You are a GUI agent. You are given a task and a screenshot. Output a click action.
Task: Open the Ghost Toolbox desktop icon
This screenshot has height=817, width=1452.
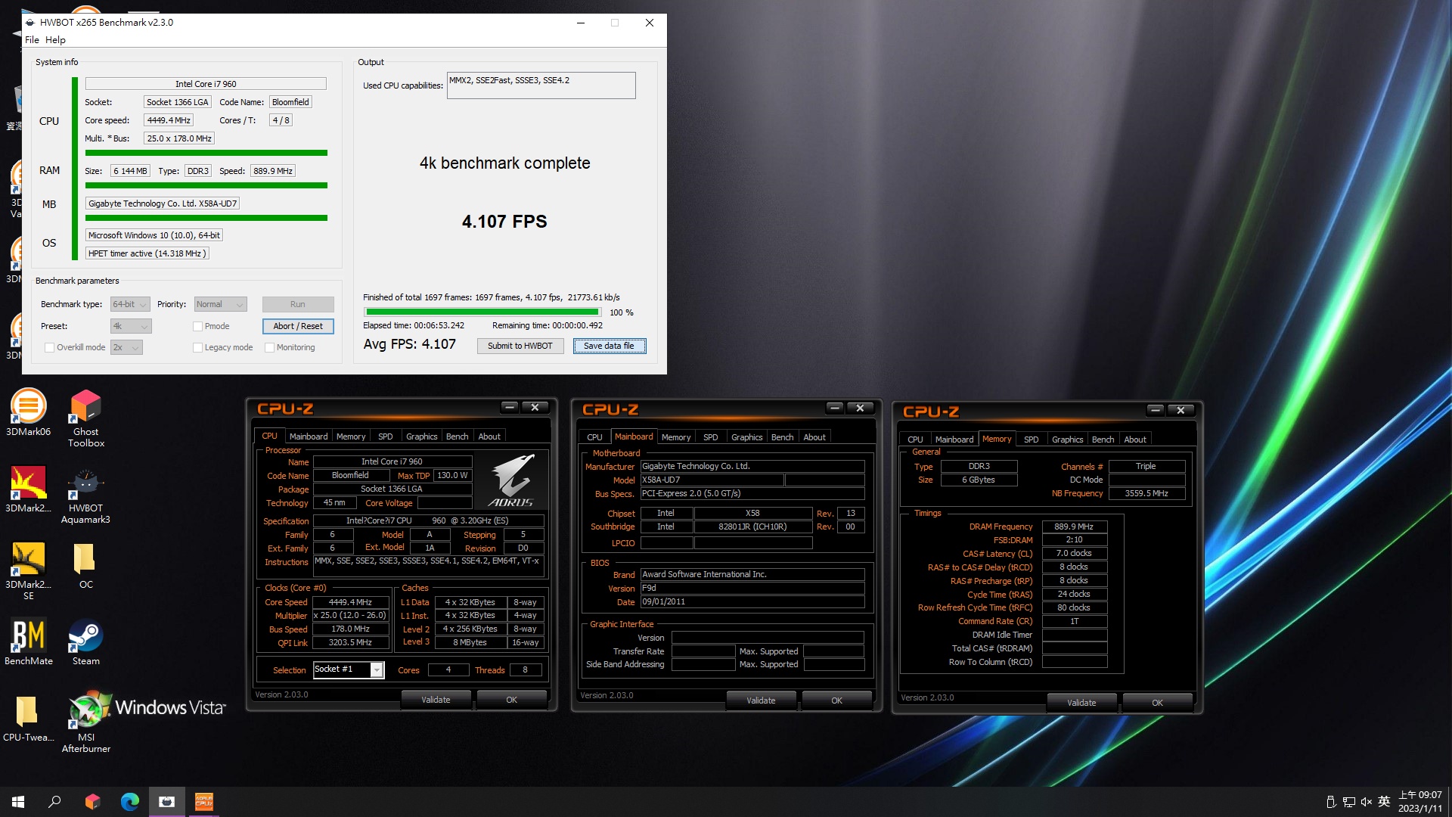tap(86, 418)
